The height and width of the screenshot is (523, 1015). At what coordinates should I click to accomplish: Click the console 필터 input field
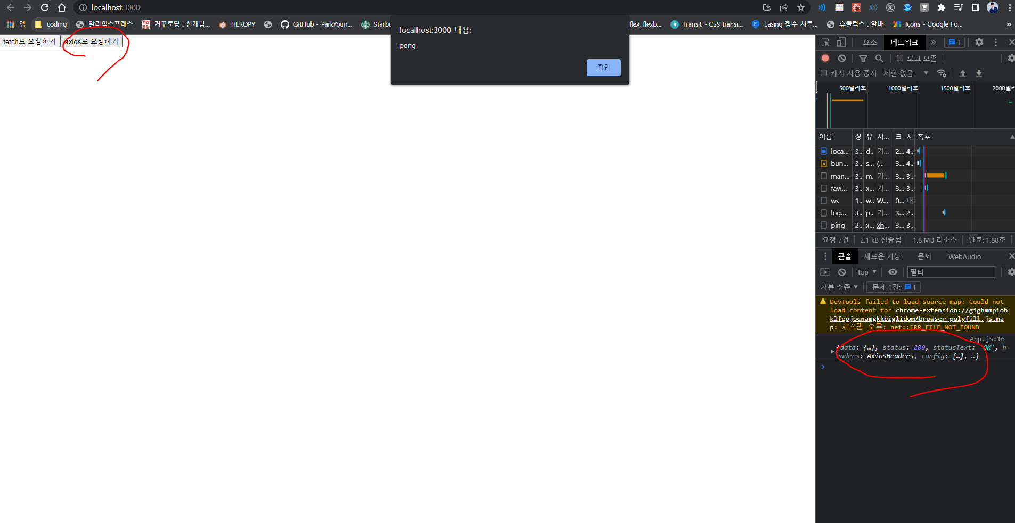click(x=951, y=272)
